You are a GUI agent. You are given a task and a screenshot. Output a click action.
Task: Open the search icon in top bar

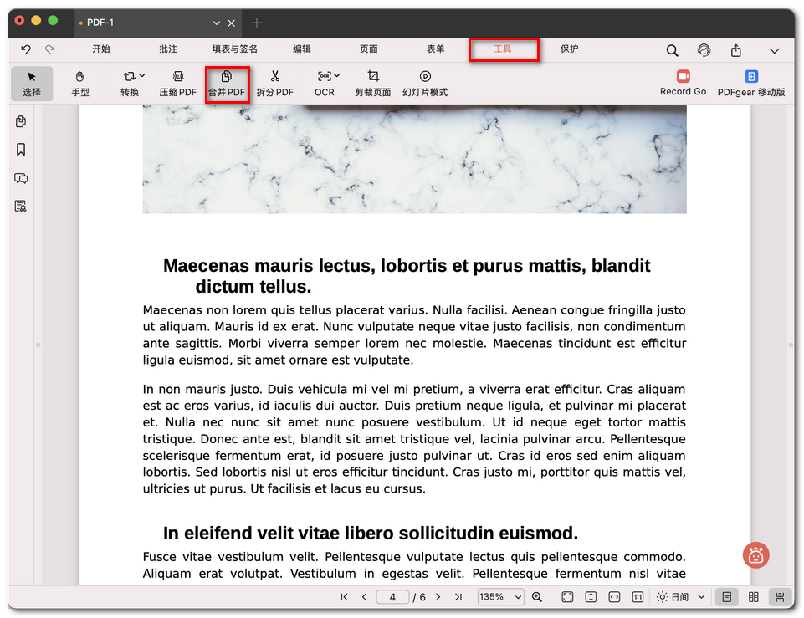click(672, 50)
